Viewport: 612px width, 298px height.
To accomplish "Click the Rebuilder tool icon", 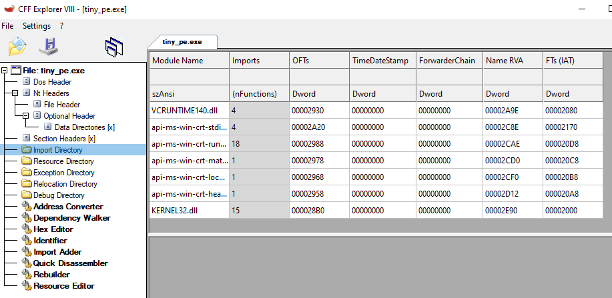I will (27, 274).
